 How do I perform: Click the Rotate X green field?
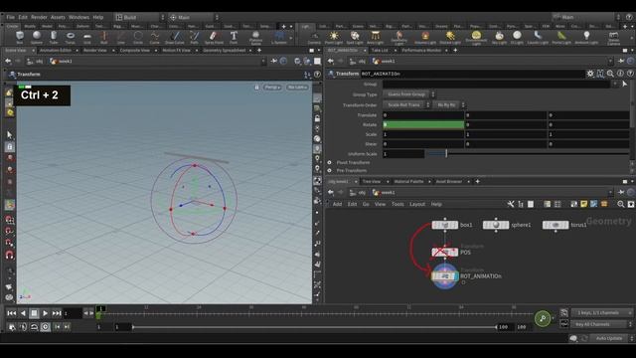tap(423, 124)
